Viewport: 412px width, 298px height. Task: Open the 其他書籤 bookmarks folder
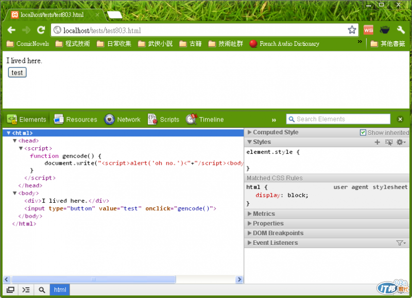tap(388, 44)
